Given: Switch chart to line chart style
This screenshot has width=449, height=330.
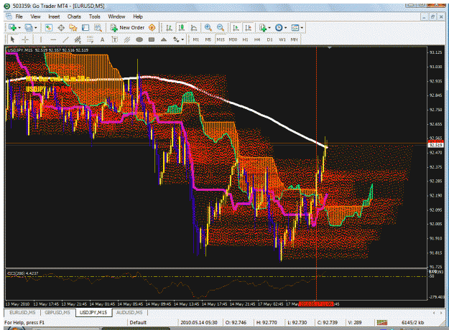Looking at the screenshot, I should click(x=194, y=28).
